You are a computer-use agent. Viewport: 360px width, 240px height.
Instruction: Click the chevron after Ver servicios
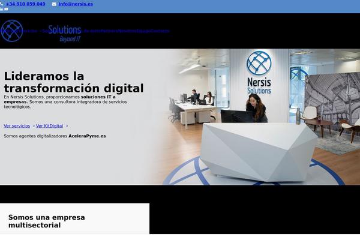(x=34, y=126)
